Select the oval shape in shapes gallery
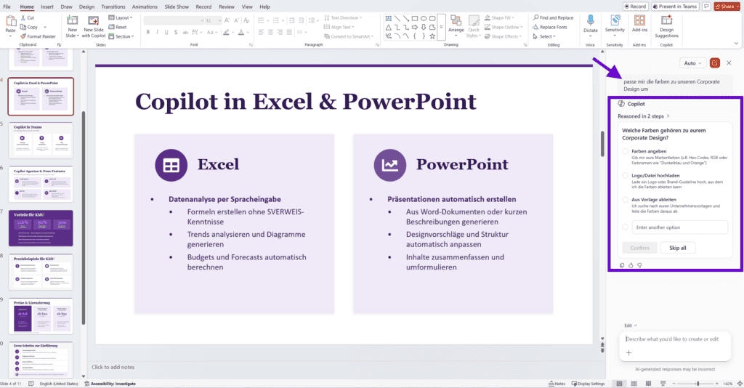The height and width of the screenshot is (388, 744). pos(424,18)
